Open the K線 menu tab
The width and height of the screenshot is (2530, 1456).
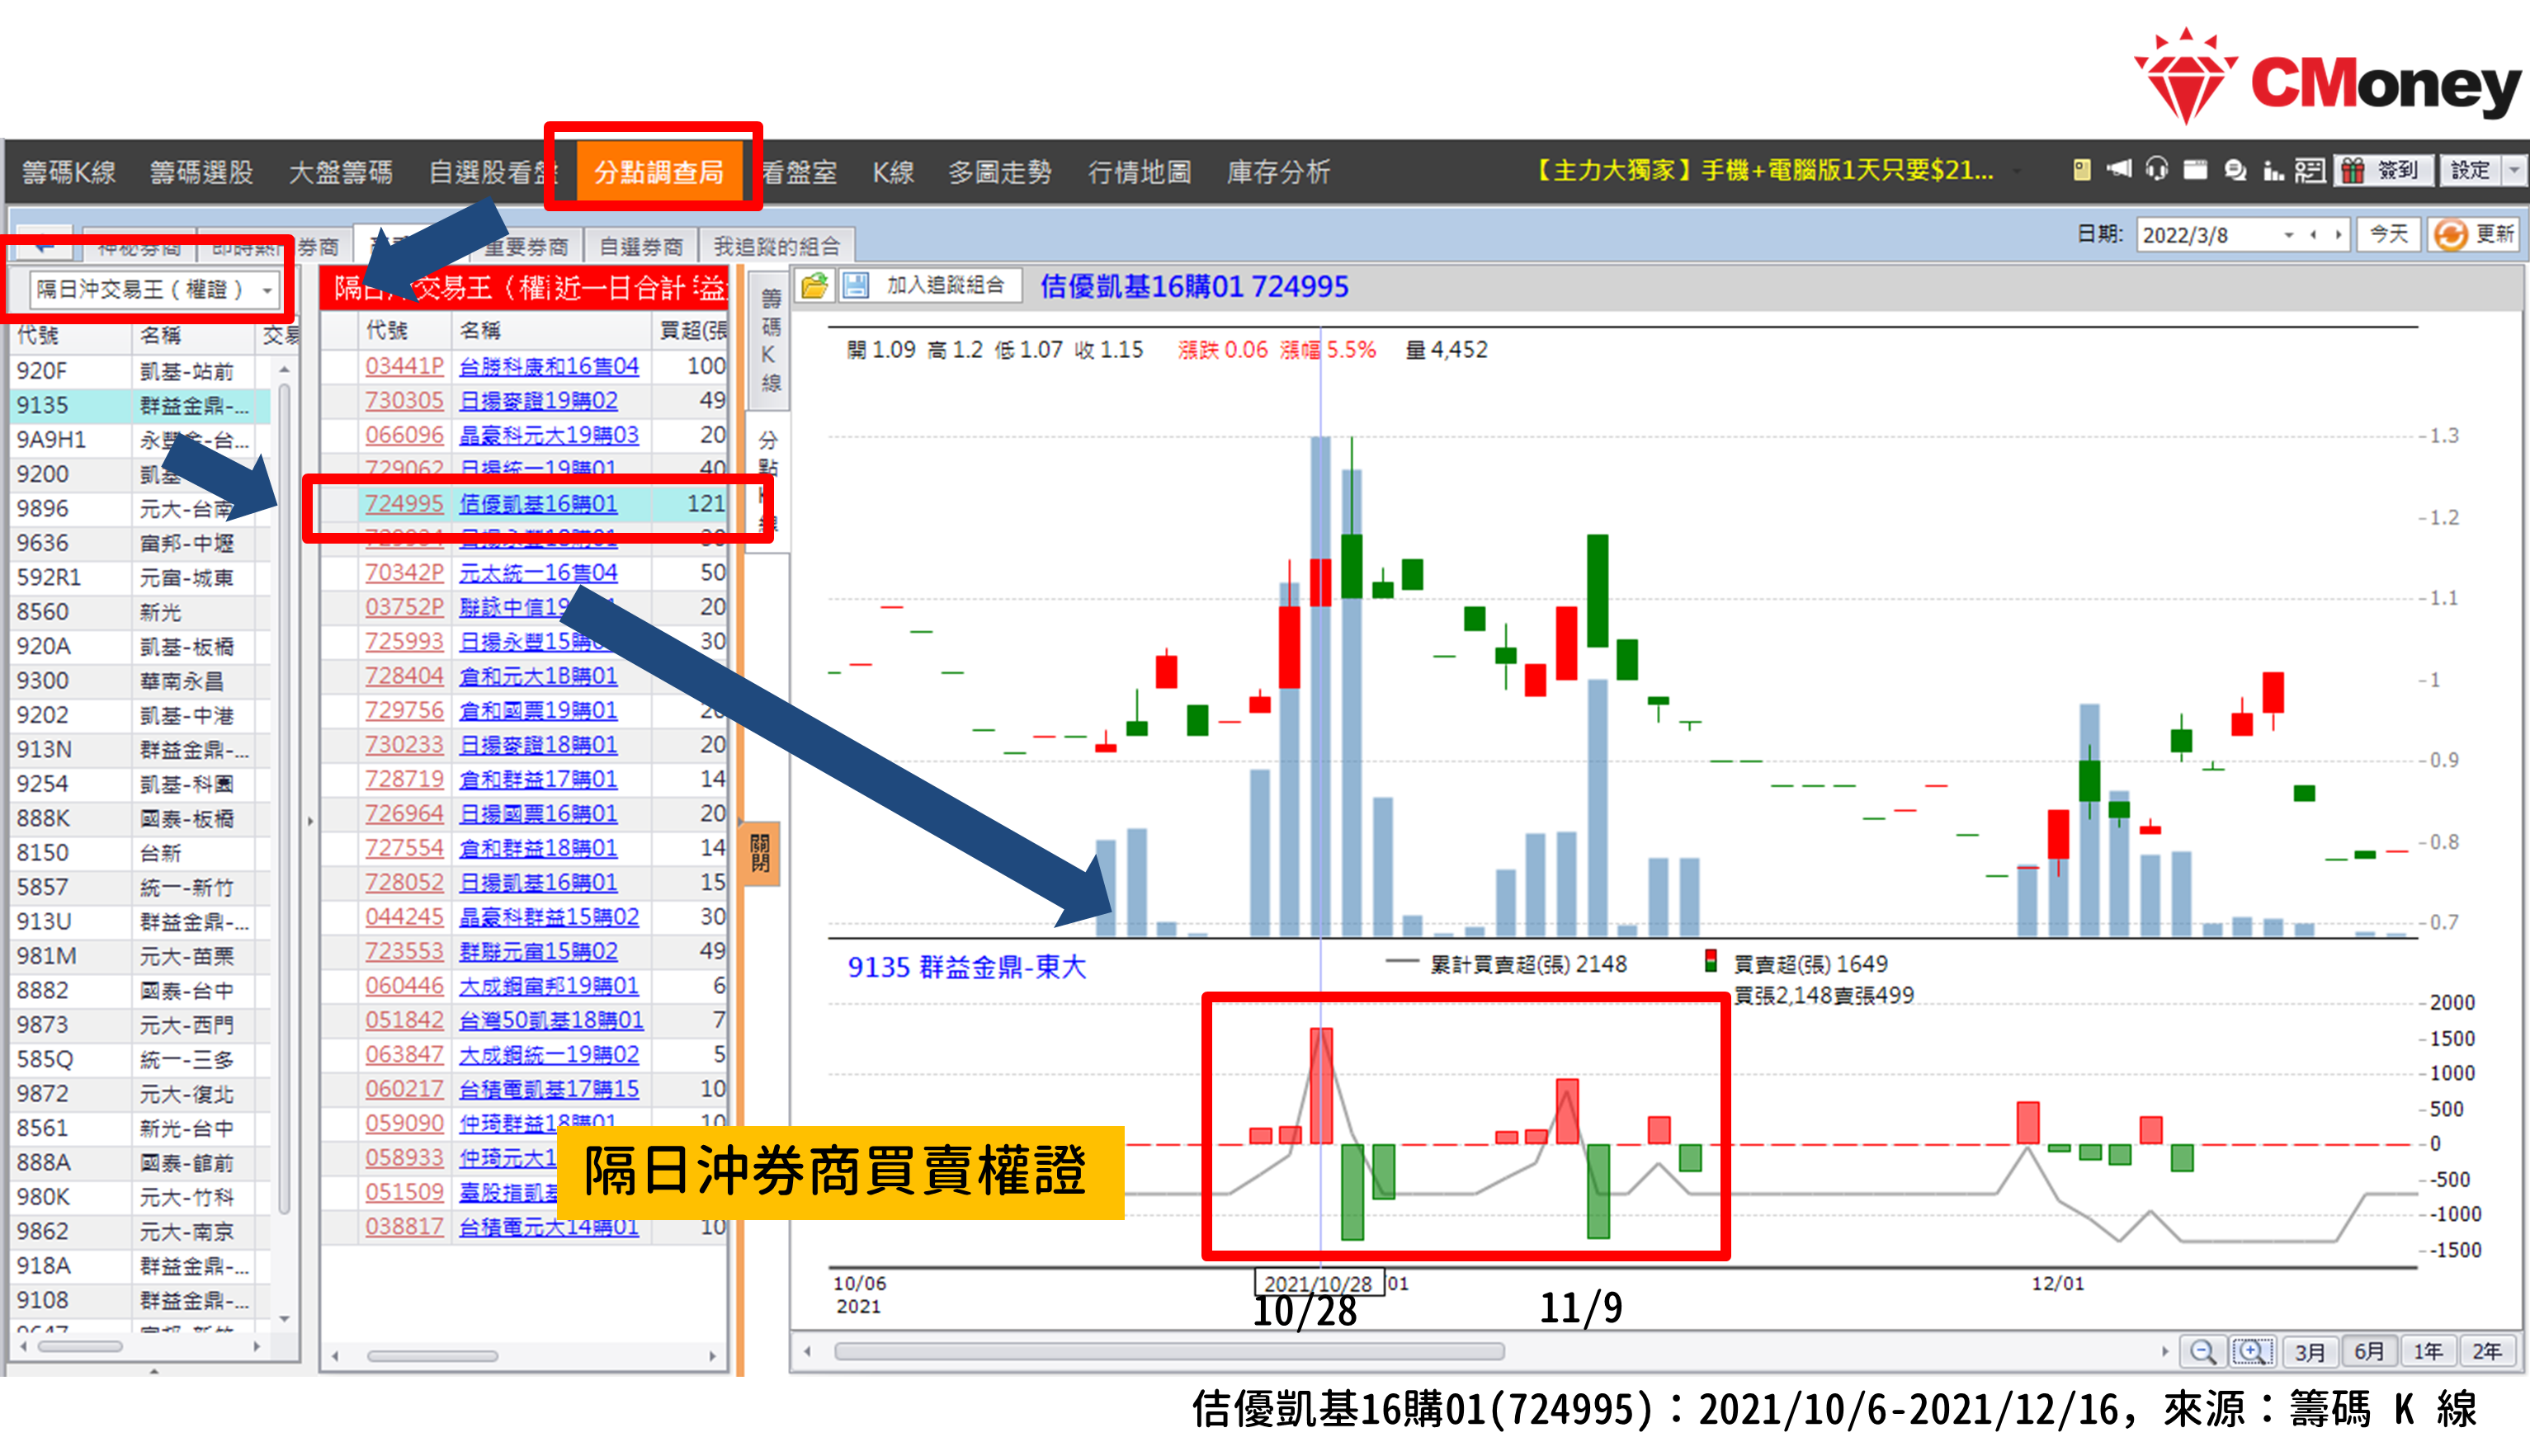pos(893,172)
